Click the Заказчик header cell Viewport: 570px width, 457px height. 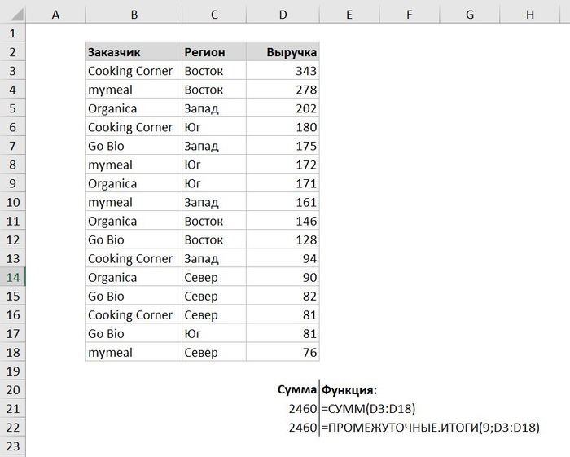(134, 52)
